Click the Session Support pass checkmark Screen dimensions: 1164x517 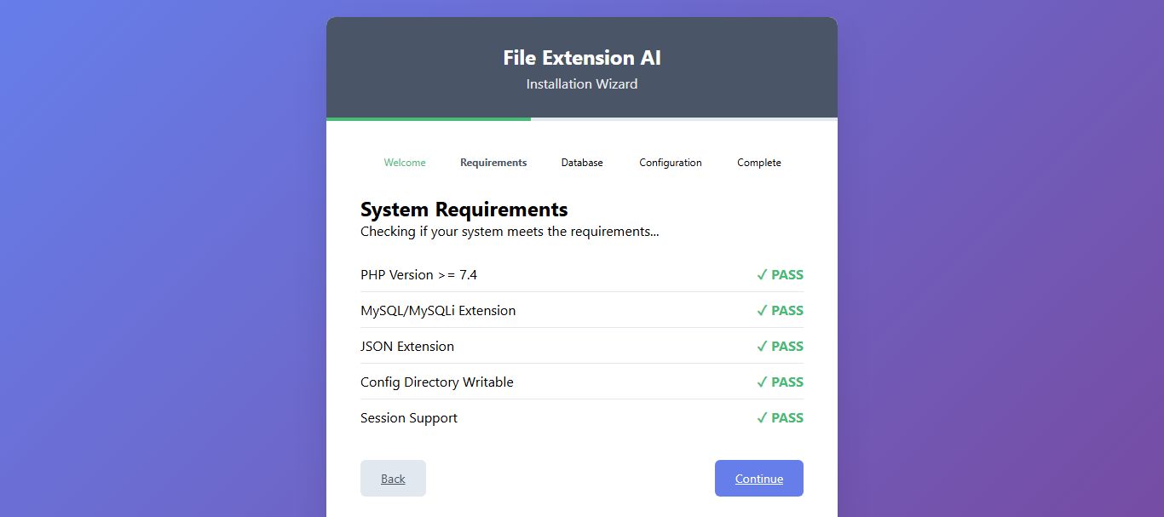(x=763, y=418)
